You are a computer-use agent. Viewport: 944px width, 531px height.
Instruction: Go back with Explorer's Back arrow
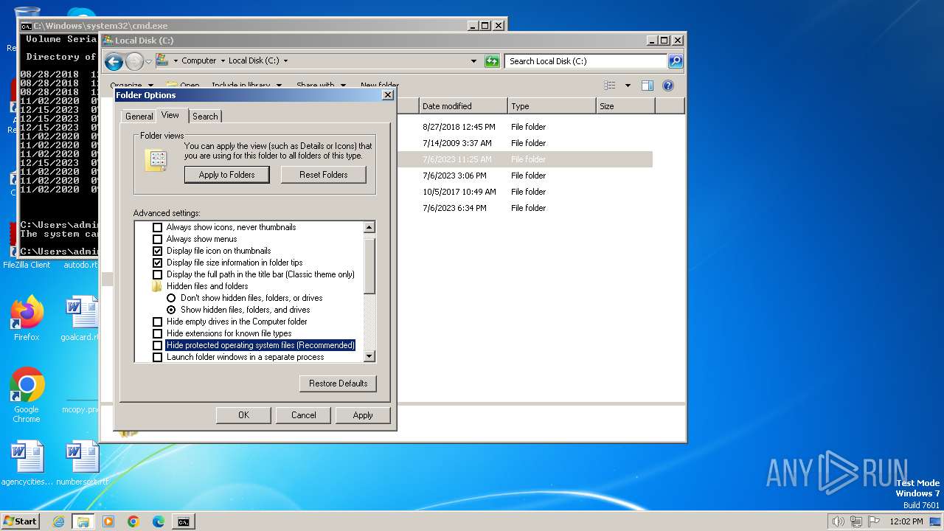coord(114,61)
